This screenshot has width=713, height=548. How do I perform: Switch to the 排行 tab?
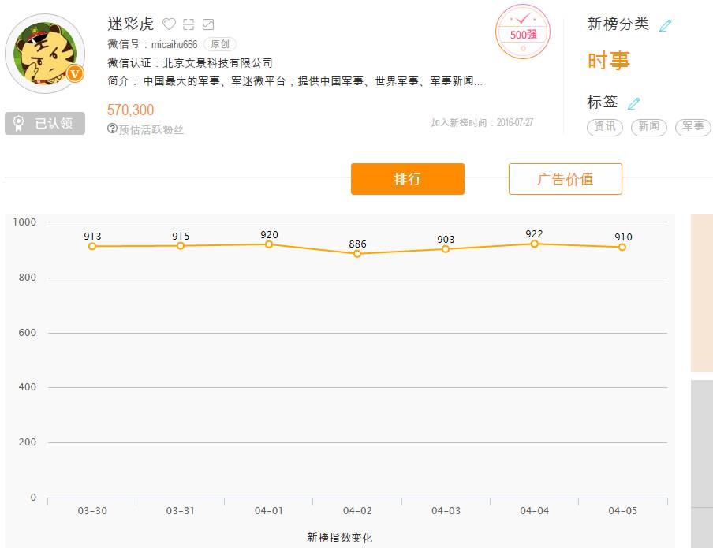coord(407,179)
